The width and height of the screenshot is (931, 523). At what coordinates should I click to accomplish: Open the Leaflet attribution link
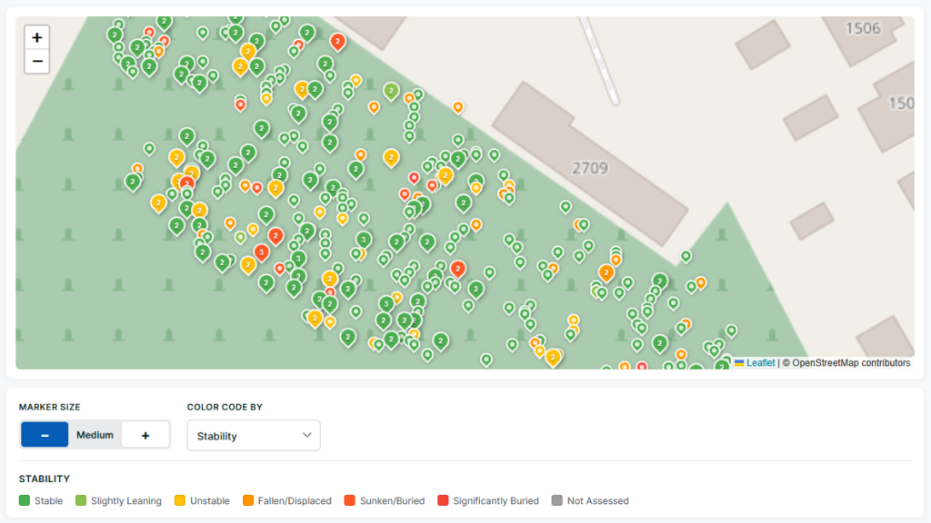[760, 363]
